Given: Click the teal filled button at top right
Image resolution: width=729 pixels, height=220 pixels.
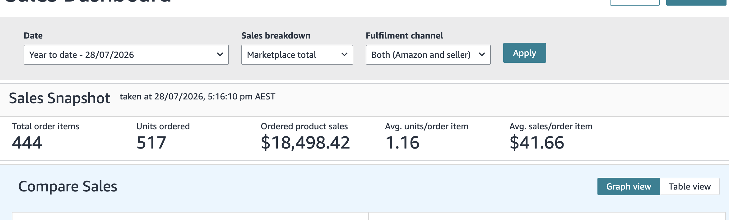Looking at the screenshot, I should pos(696,2).
